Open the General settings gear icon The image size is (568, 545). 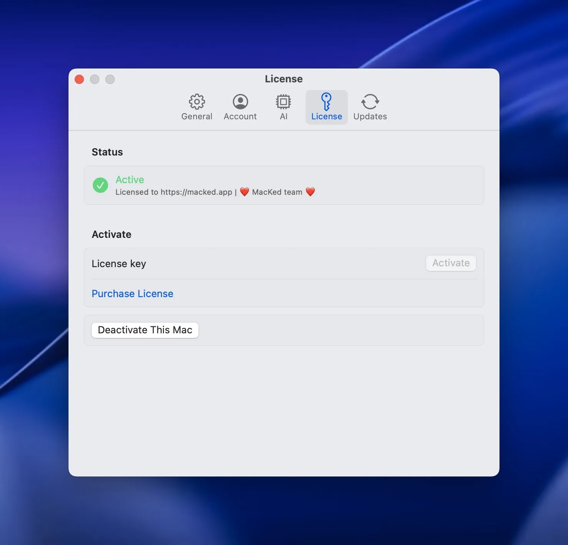[x=197, y=102]
